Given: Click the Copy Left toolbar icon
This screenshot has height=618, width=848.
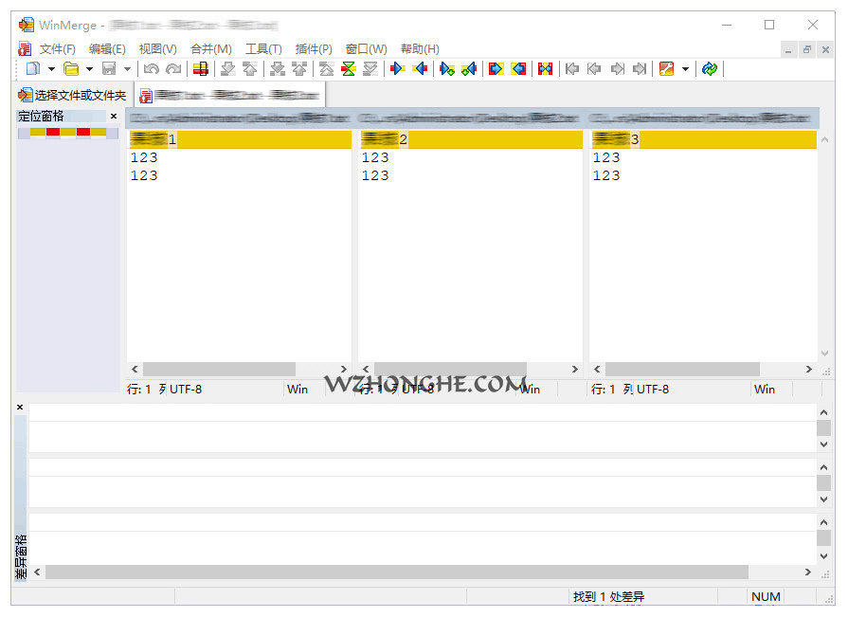Looking at the screenshot, I should pyautogui.click(x=421, y=68).
